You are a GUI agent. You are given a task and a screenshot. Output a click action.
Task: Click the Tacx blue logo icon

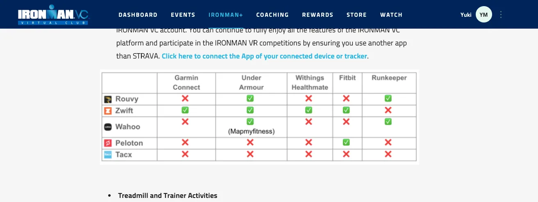pyautogui.click(x=108, y=155)
